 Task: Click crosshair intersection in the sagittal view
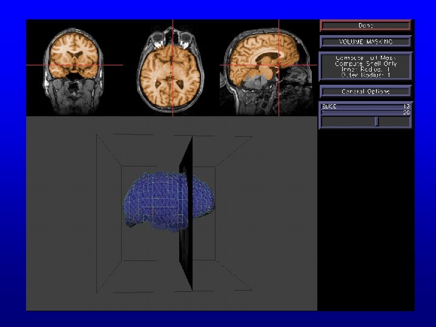tap(279, 64)
